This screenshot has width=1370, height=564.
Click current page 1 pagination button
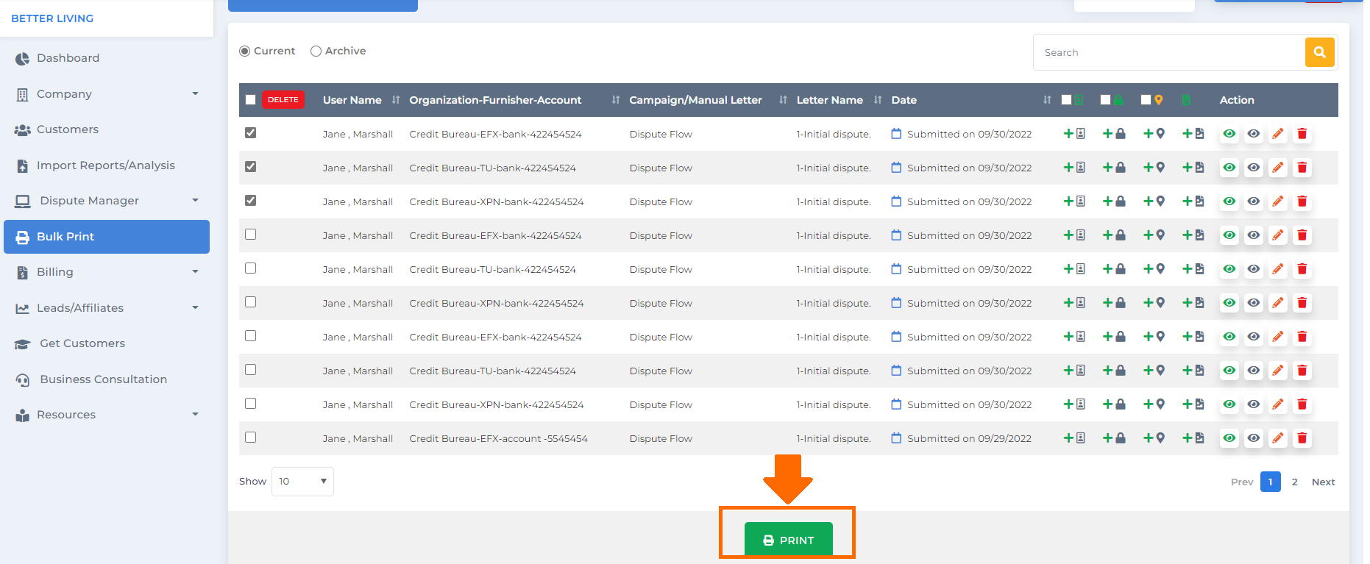pos(1271,482)
